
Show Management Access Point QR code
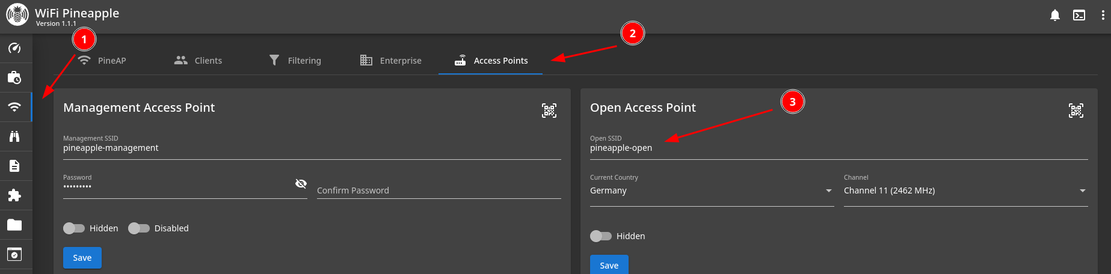click(x=549, y=111)
